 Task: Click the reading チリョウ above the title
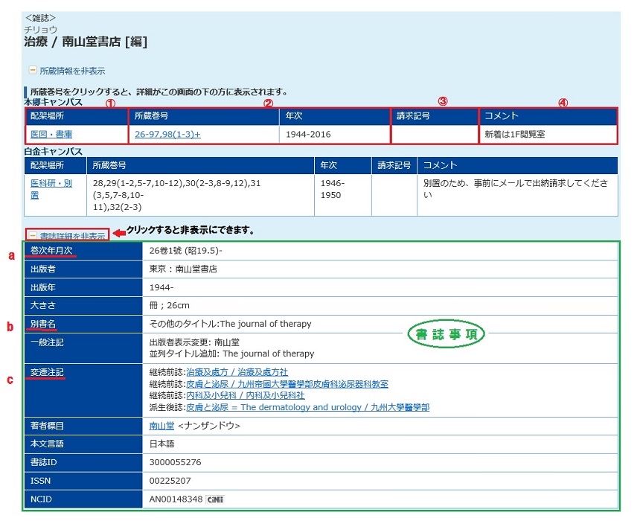(x=41, y=30)
